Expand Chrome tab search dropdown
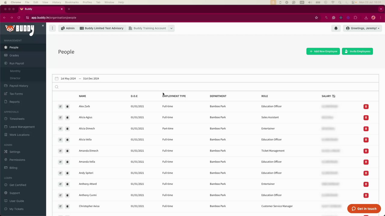 (x=381, y=9)
